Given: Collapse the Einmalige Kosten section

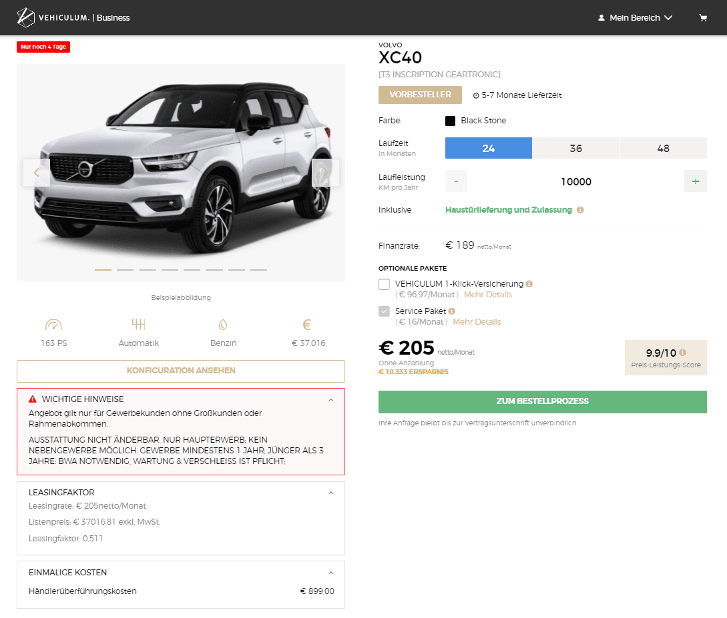Looking at the screenshot, I should coord(330,573).
